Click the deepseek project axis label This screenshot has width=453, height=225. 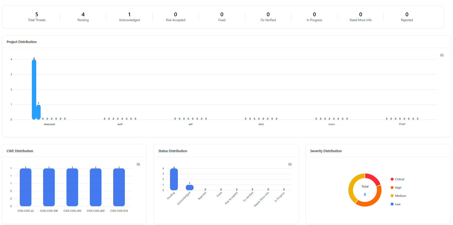click(x=49, y=124)
